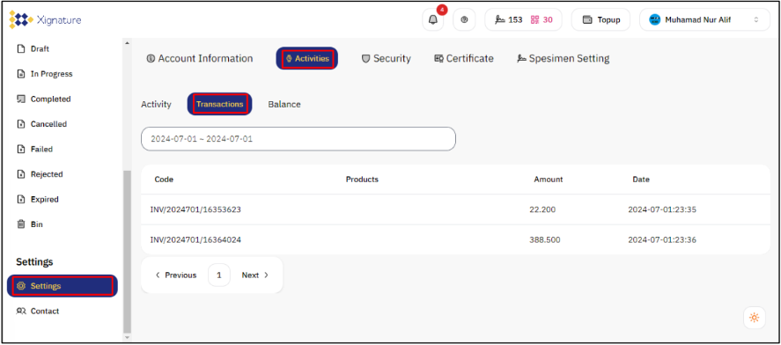Switch to the Activity sub-tab
The image size is (781, 345).
[156, 105]
